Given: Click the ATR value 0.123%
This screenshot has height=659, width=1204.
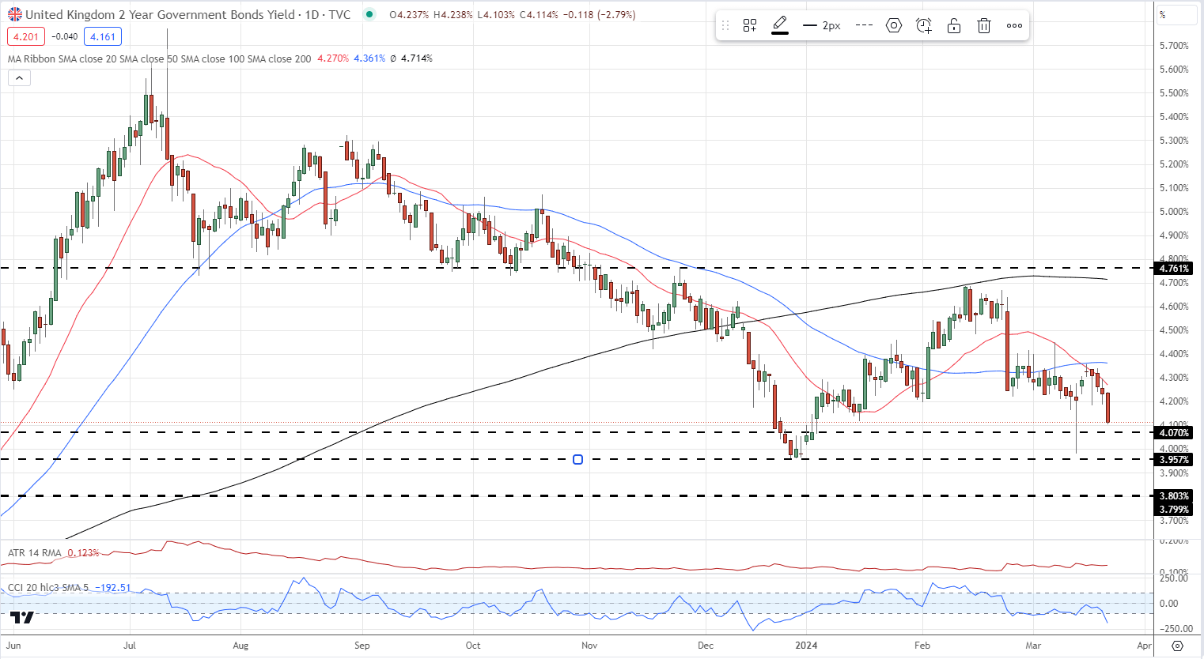Looking at the screenshot, I should (84, 553).
